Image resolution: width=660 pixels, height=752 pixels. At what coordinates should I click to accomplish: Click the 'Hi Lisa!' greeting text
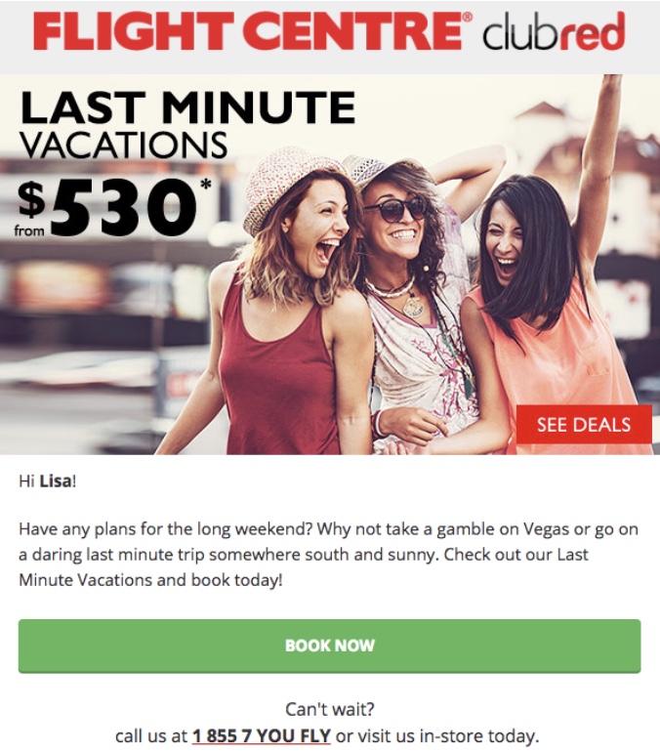48,481
